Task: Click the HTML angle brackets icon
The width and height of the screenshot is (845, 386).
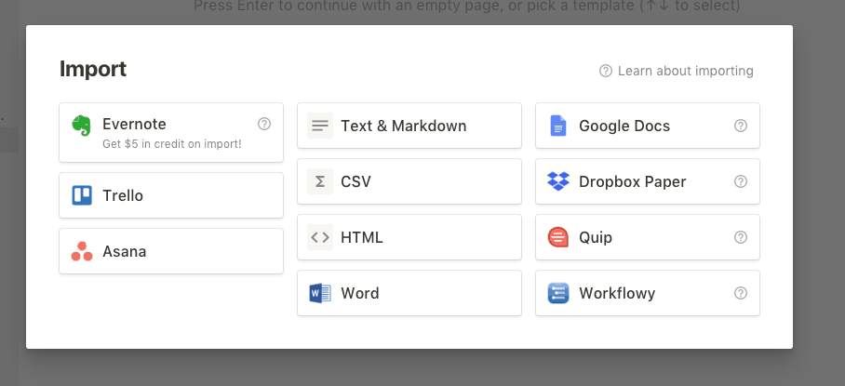Action: click(x=320, y=237)
